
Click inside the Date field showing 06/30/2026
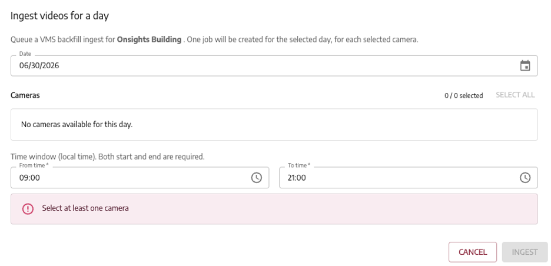pos(274,66)
